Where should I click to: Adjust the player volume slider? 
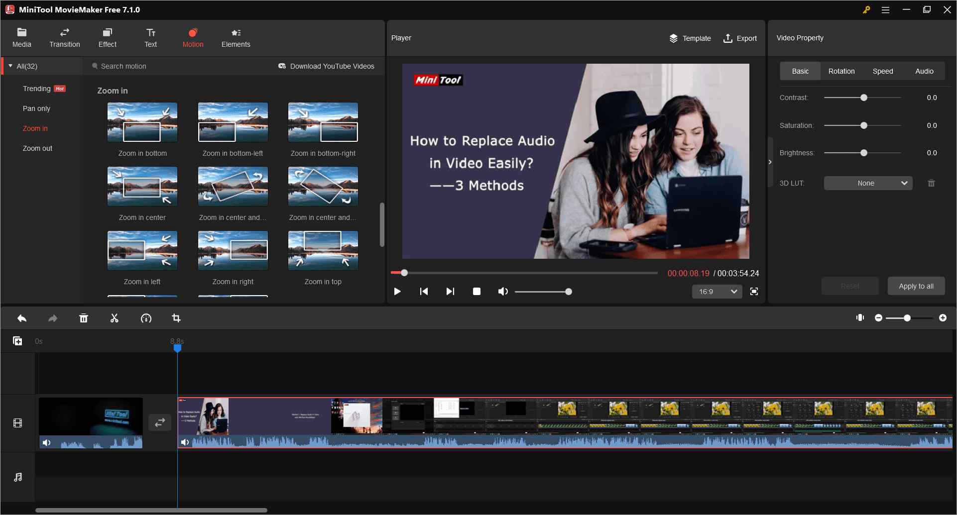tap(543, 292)
